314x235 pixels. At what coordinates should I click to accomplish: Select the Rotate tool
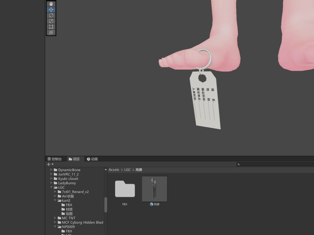(x=51, y=15)
